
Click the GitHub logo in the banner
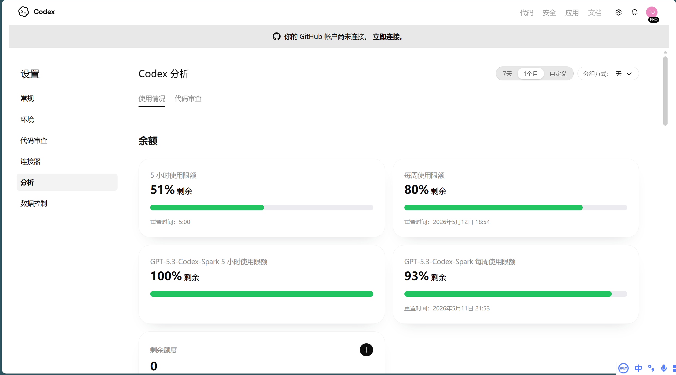(x=276, y=37)
